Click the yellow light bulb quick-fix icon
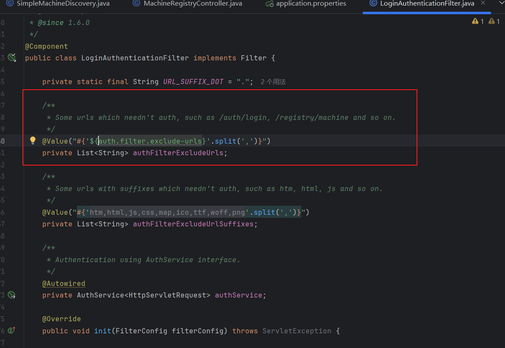The image size is (505, 348). pyautogui.click(x=33, y=141)
